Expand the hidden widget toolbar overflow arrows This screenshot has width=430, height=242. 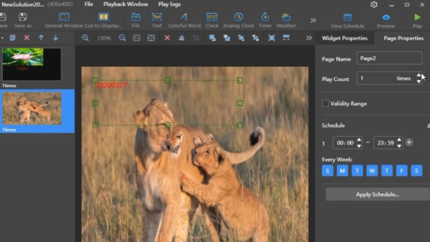point(313,20)
